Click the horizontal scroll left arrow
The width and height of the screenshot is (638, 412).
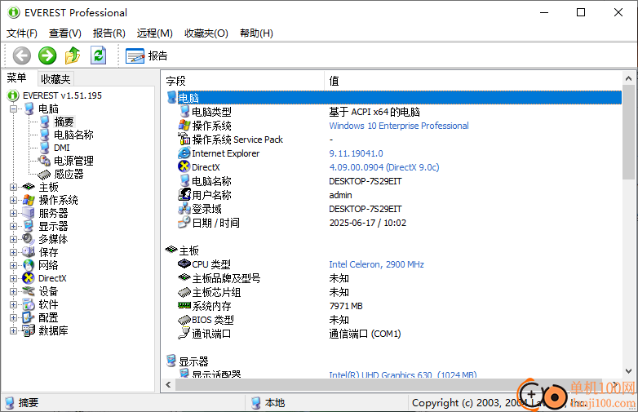click(x=168, y=384)
